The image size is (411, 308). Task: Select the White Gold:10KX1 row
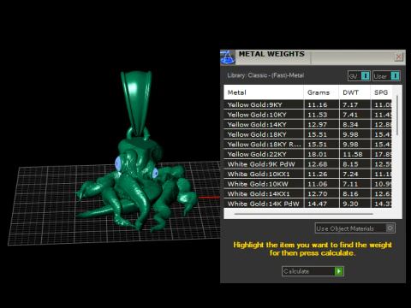click(x=307, y=174)
